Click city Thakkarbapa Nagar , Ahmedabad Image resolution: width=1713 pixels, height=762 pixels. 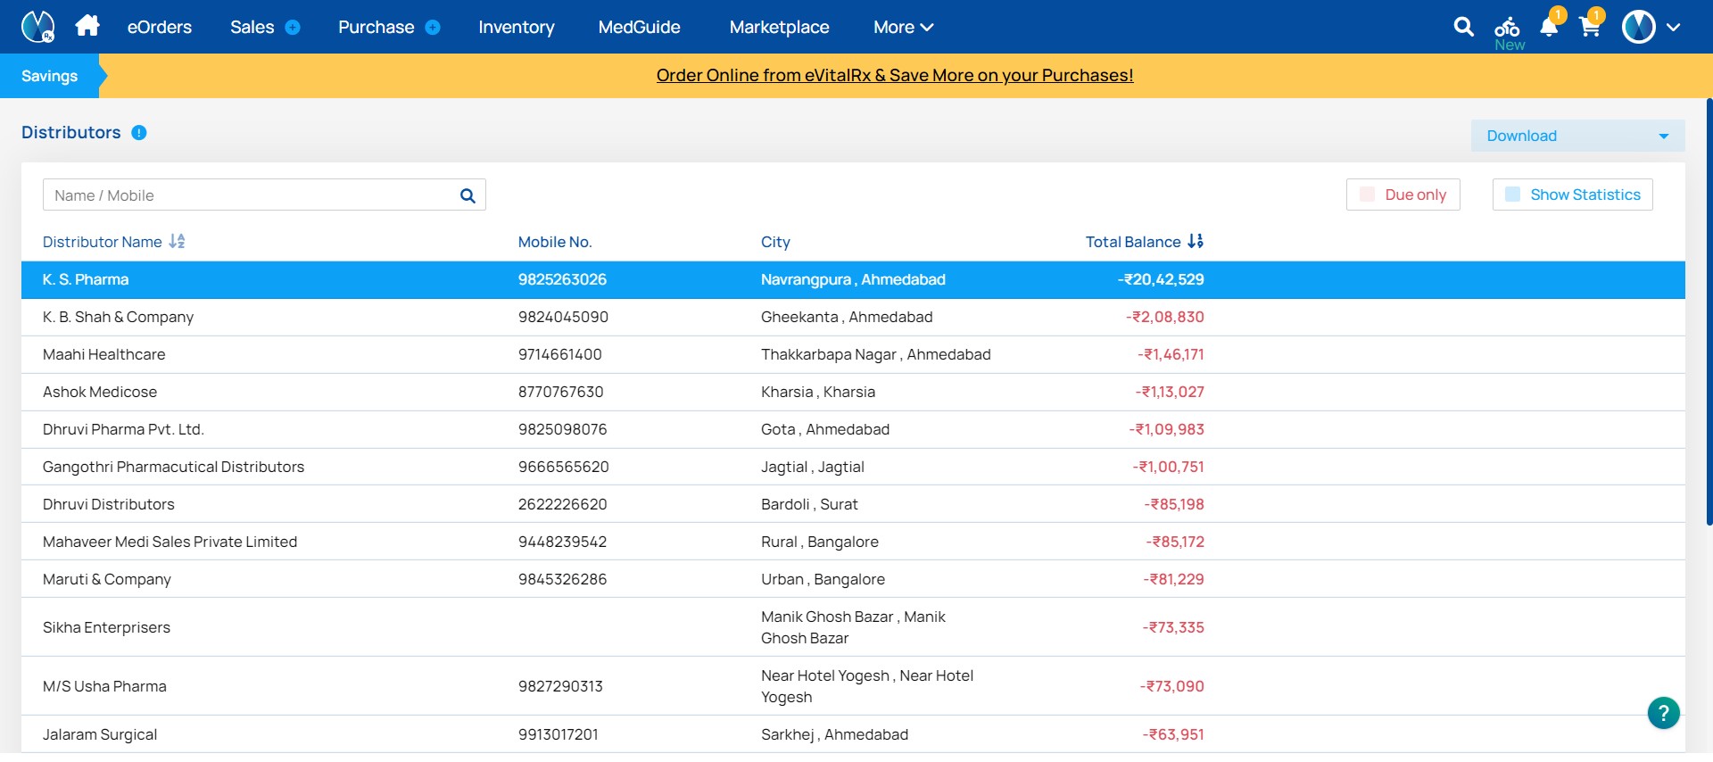[875, 354]
